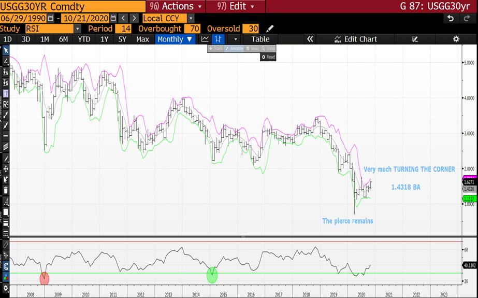Click the annotate notes icon beside Edit Chart

[x=415, y=39]
